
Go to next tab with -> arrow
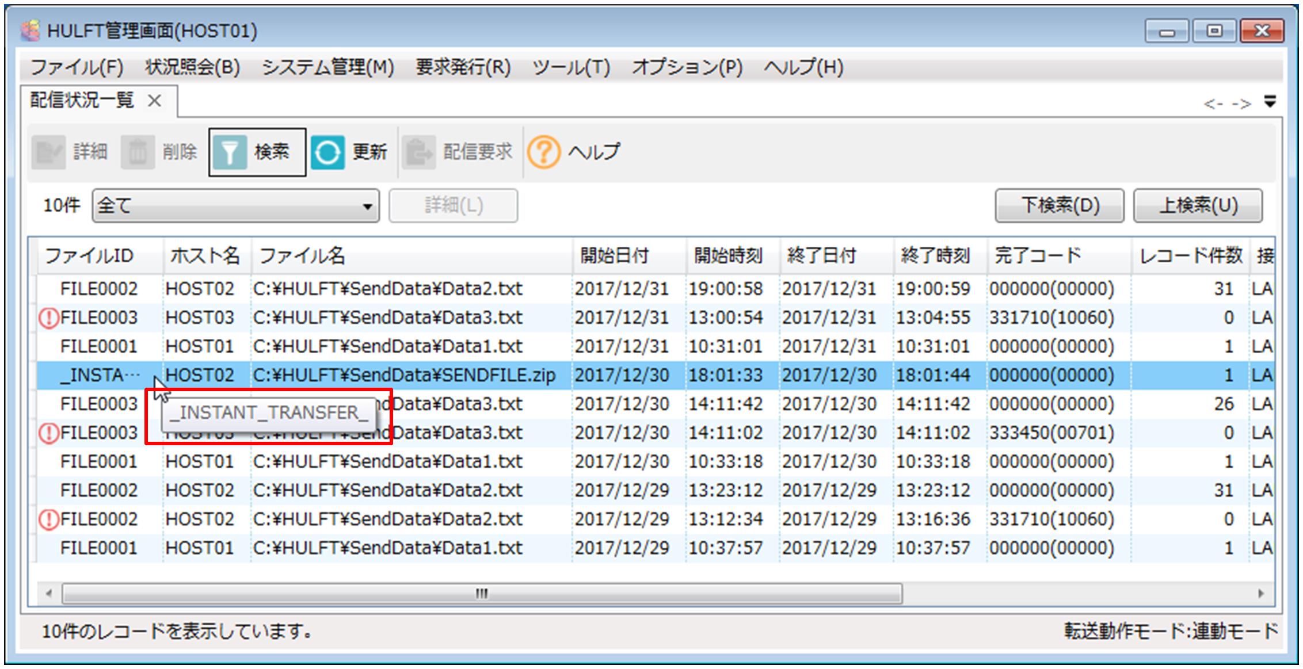(1241, 104)
